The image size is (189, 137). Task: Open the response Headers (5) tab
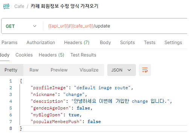(52, 55)
